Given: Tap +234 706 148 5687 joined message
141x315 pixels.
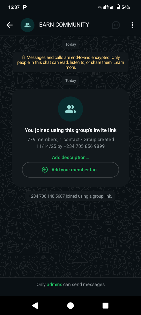Looking at the screenshot, I should [x=70, y=196].
